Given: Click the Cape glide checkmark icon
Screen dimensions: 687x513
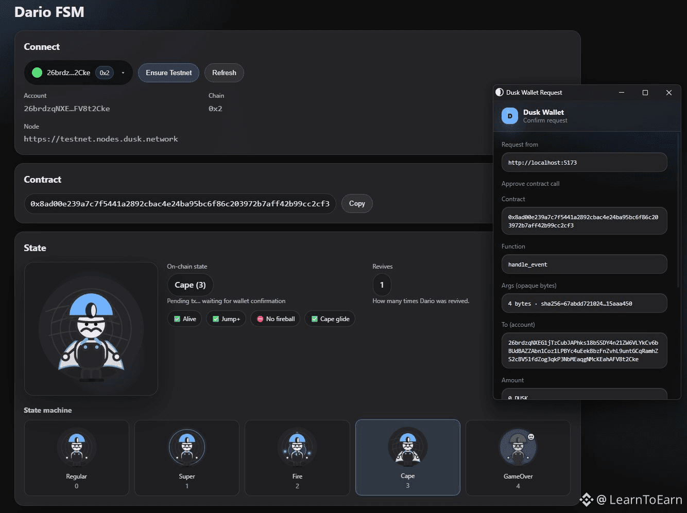Looking at the screenshot, I should click(315, 319).
